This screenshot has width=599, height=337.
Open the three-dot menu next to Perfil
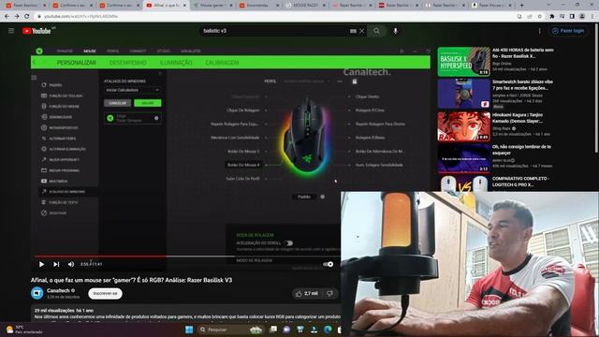340,81
